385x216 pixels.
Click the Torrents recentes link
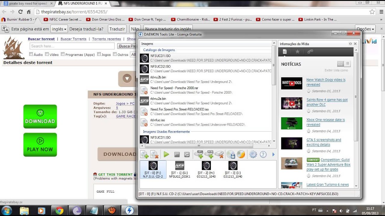[x=106, y=39]
